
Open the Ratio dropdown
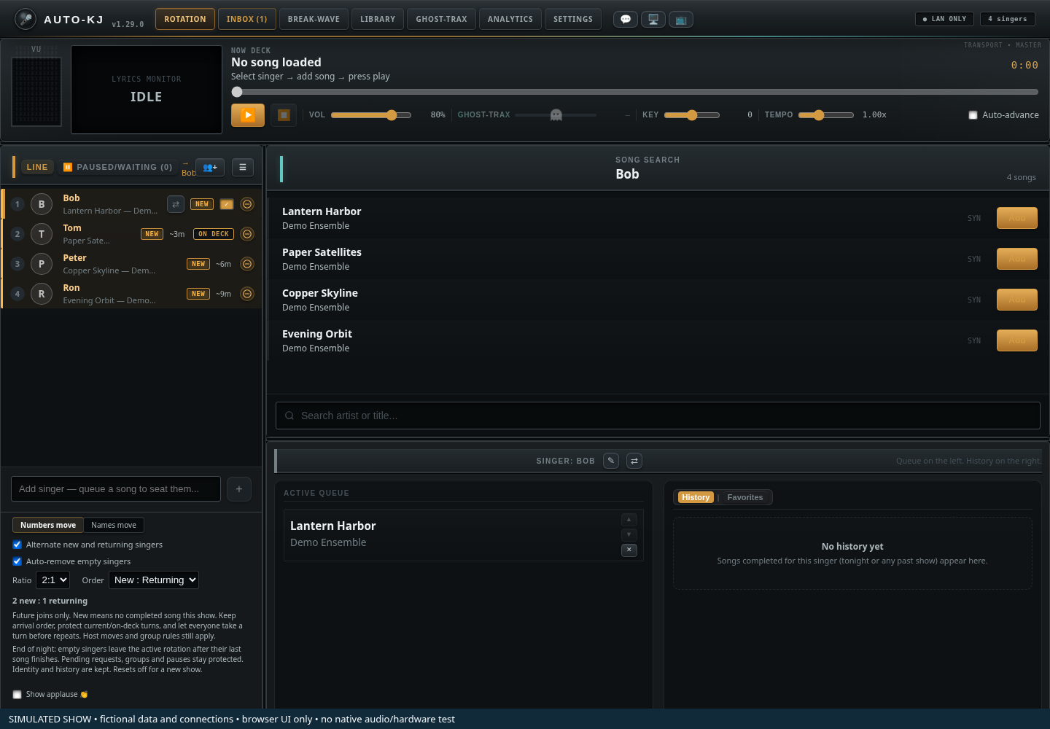pyautogui.click(x=53, y=580)
